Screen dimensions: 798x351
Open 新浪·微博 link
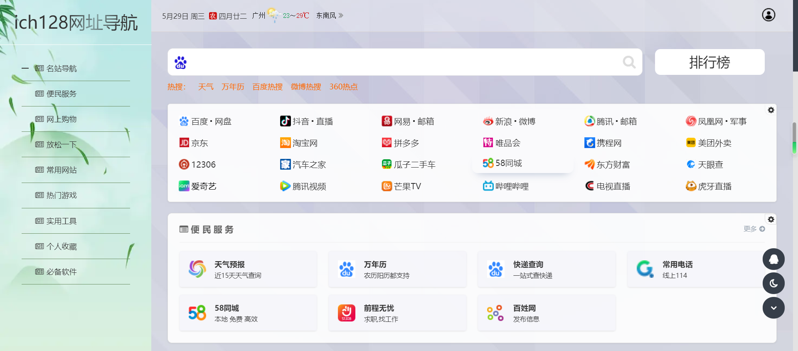(509, 121)
